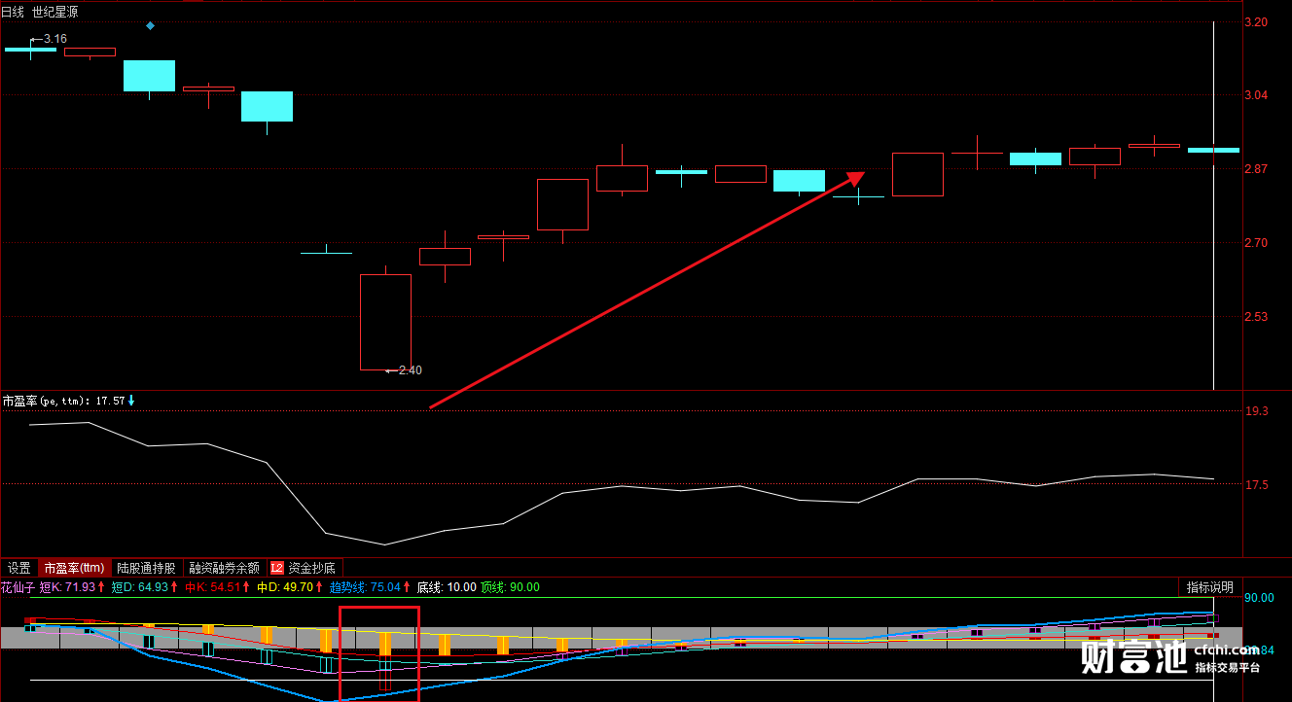The image size is (1292, 702).
Task: Click the 短K: 71.93 value
Action: 67,587
